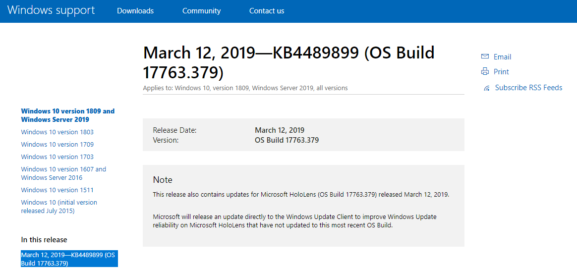The width and height of the screenshot is (577, 269).
Task: Click the 'OS Build 17763.379' version value
Action: pyautogui.click(x=287, y=140)
